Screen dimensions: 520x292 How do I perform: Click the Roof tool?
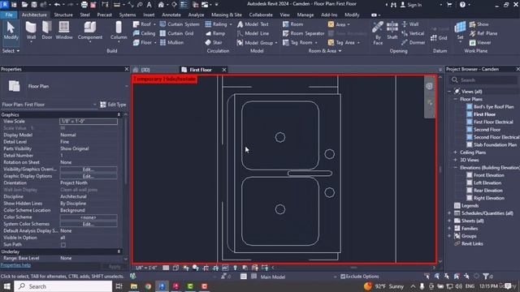(x=144, y=24)
